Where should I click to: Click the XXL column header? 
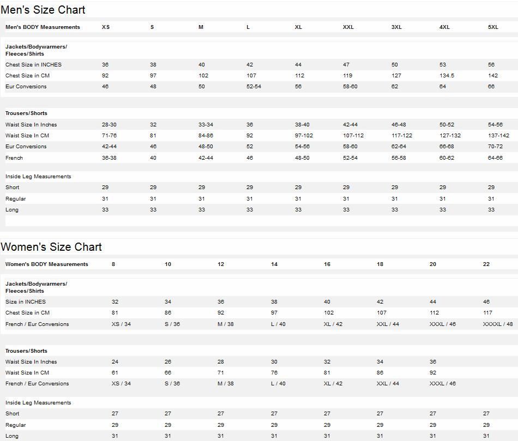point(348,27)
